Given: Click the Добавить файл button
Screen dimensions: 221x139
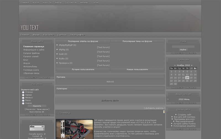Looking at the screenshot, I should (110, 101).
